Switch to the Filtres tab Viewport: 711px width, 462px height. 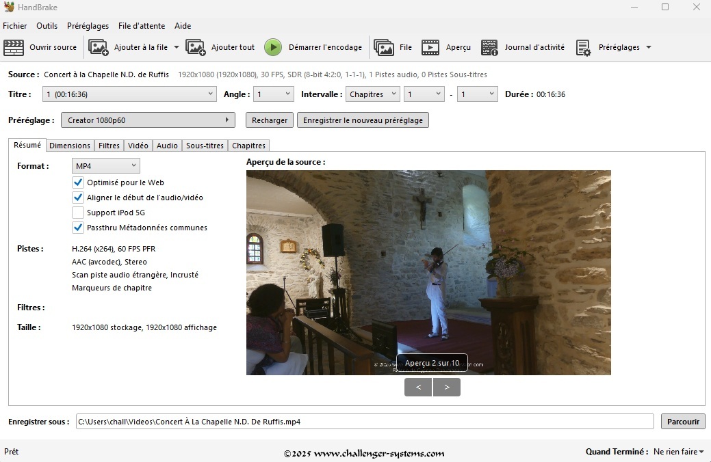109,146
